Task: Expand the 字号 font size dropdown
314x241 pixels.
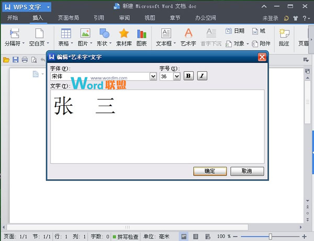Action: [x=177, y=76]
